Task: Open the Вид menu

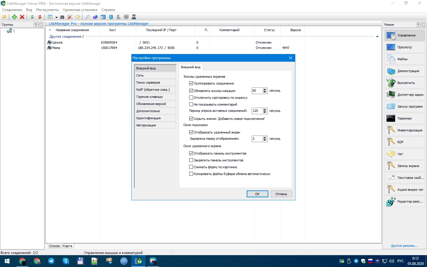Action: click(29, 10)
